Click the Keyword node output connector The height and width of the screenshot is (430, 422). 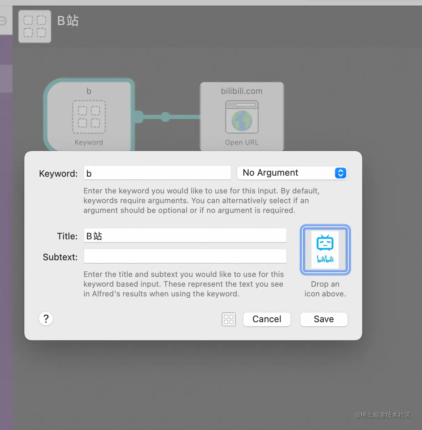(138, 117)
